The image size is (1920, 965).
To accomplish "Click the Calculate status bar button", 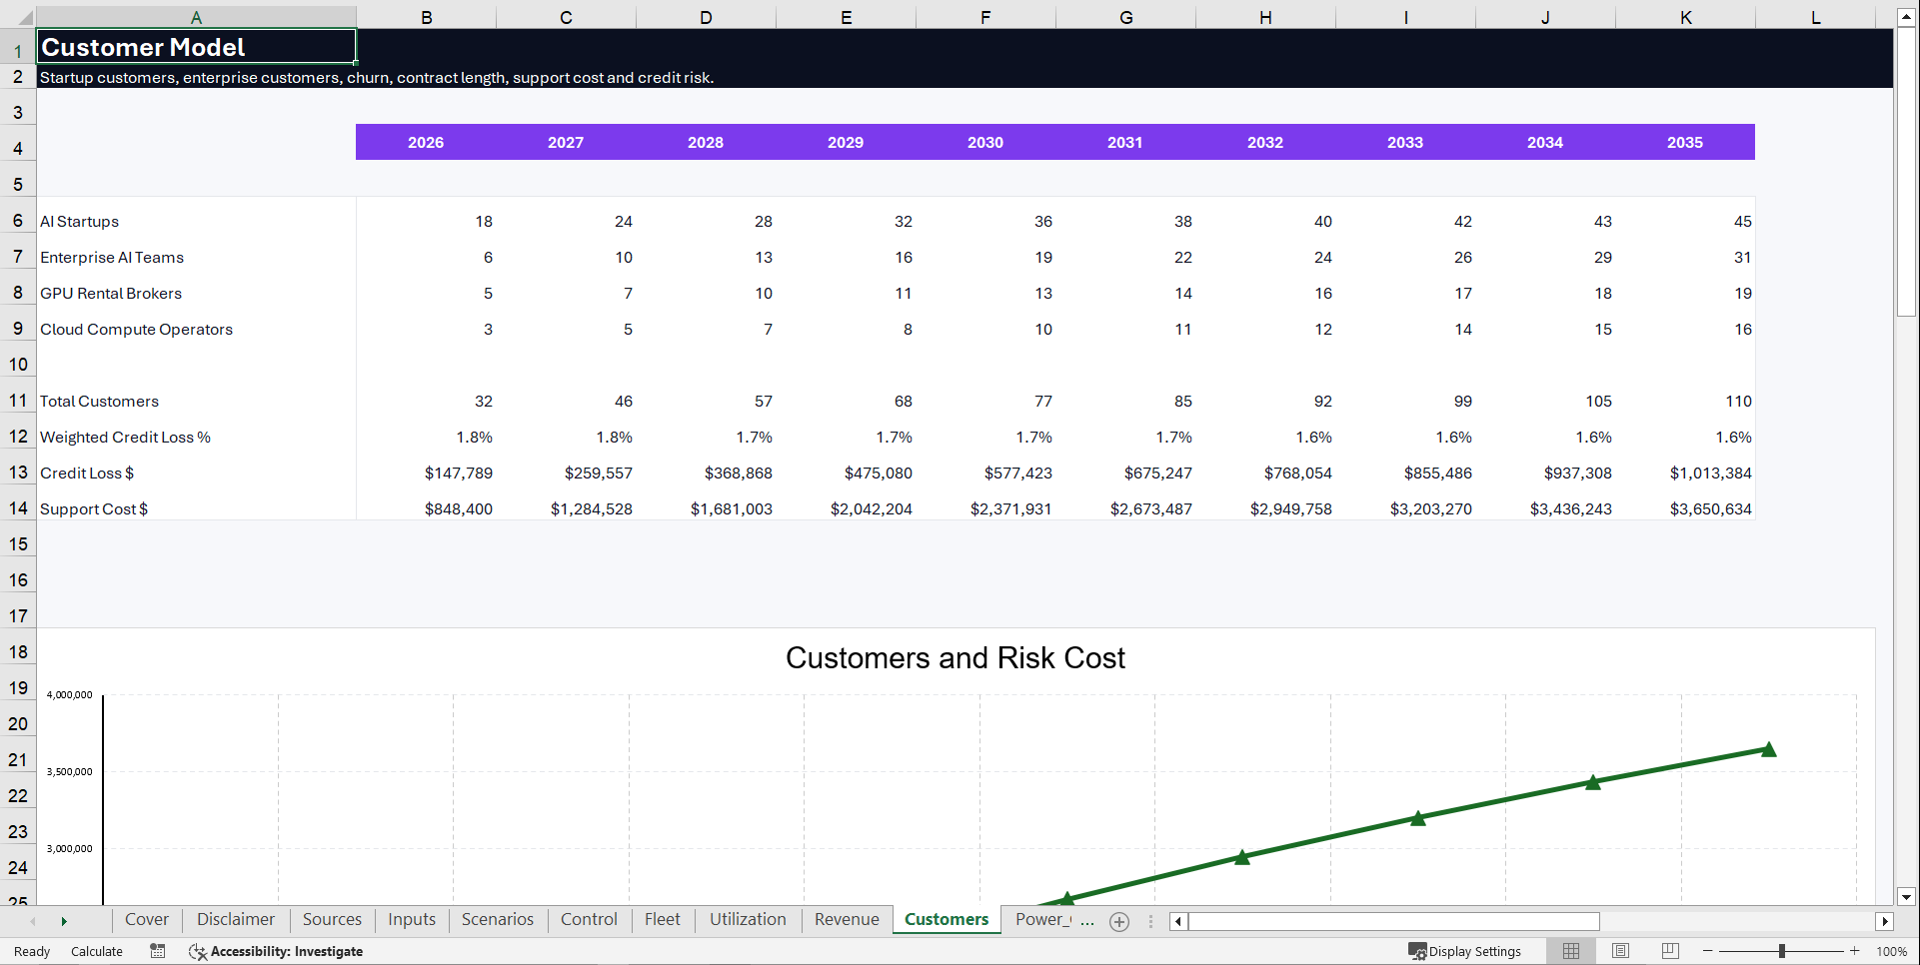I will pos(97,951).
